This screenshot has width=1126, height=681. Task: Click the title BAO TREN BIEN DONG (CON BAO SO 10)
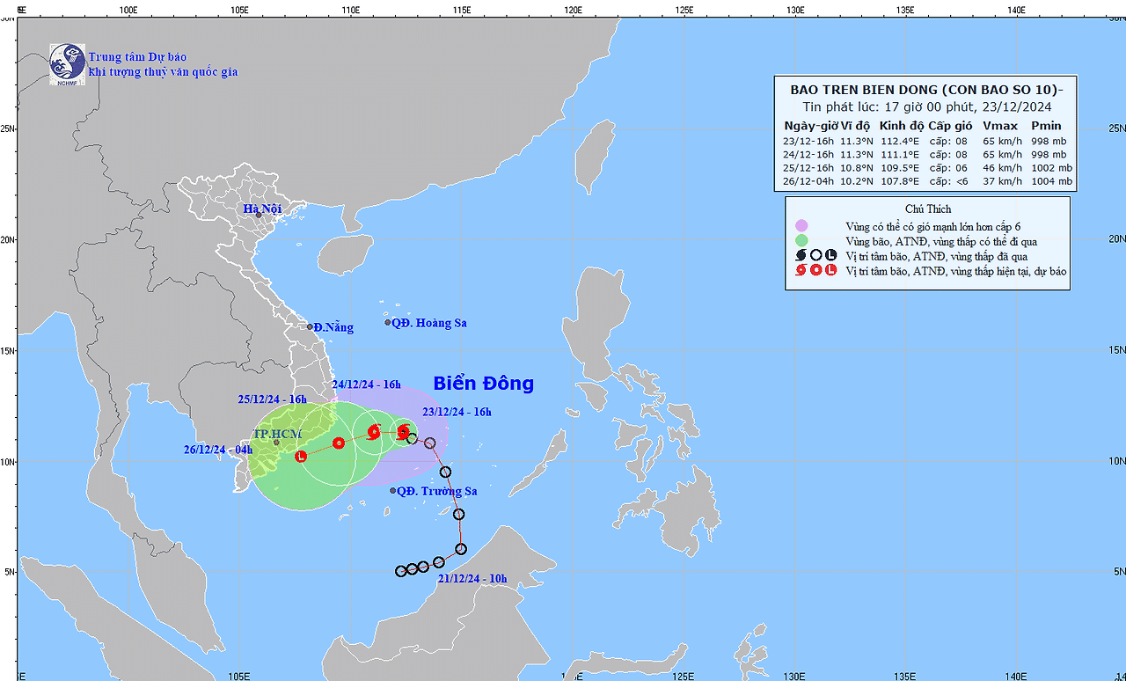pyautogui.click(x=926, y=90)
